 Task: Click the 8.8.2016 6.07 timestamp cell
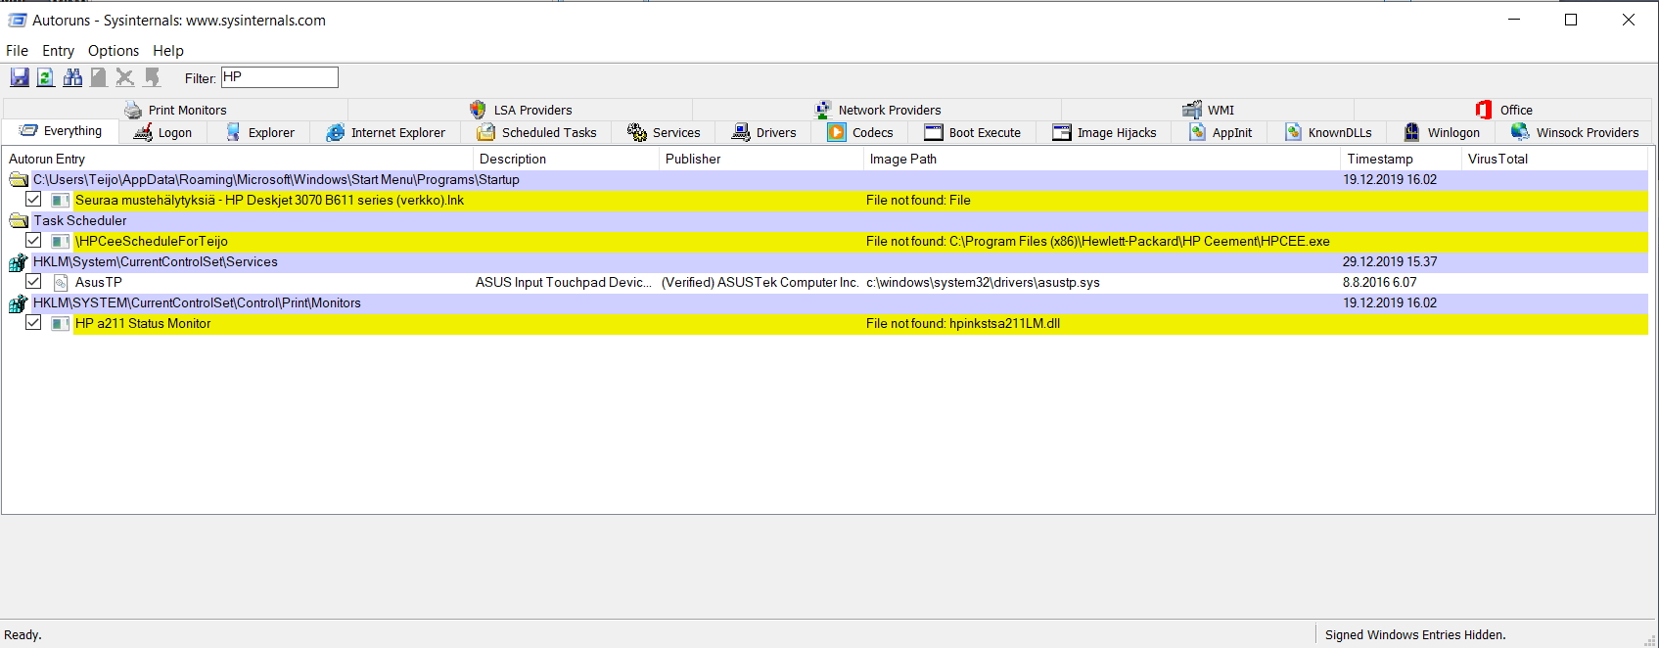click(x=1379, y=282)
